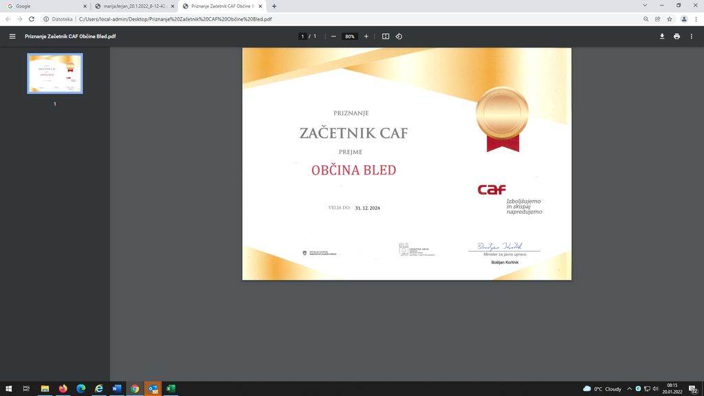Click the fit to page icon
The height and width of the screenshot is (396, 704).
386,36
